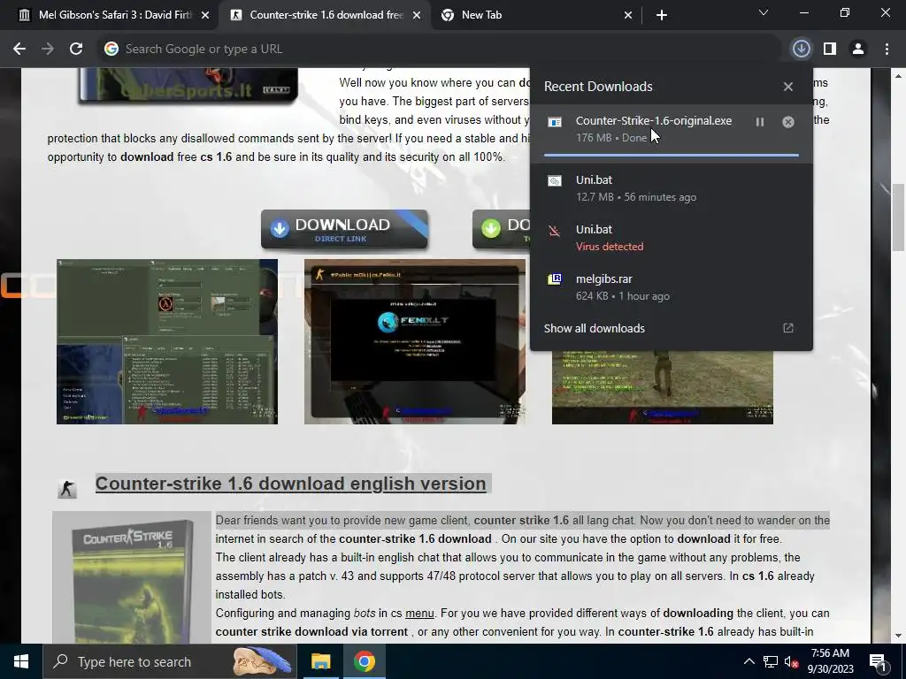Pause the Counter-Strike-1.6-original.exe download

(760, 122)
